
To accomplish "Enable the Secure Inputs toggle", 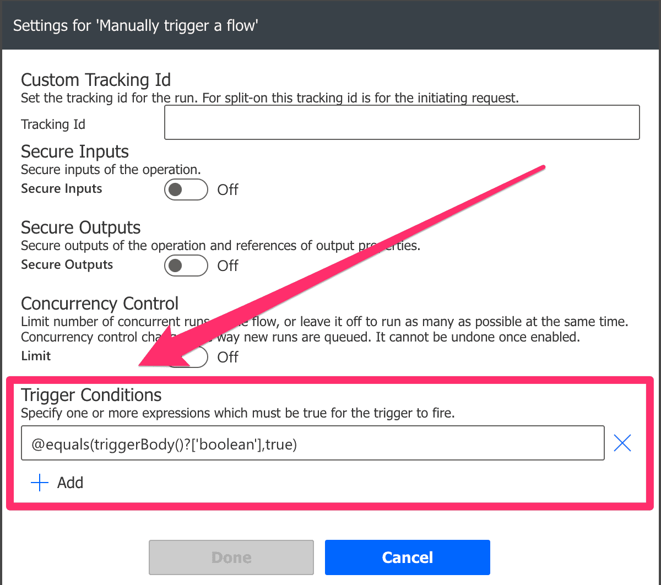I will (186, 189).
